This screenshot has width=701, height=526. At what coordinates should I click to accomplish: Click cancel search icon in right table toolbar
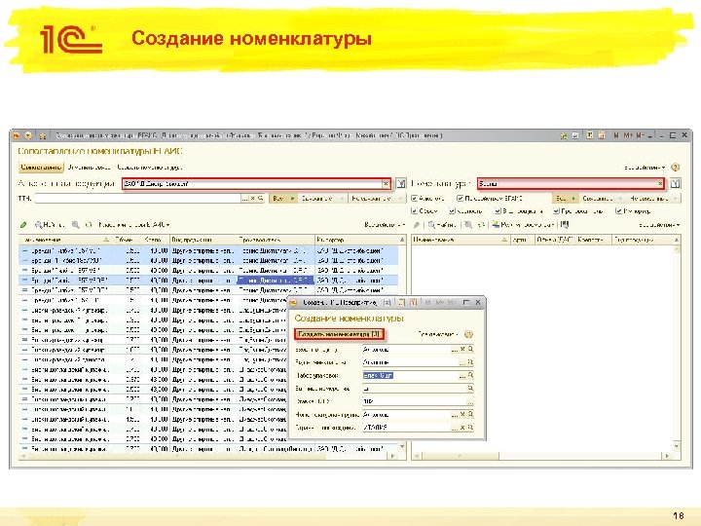point(467,225)
